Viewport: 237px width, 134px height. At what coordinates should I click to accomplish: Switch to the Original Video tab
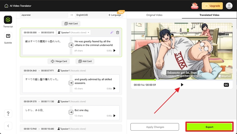[x=154, y=15]
